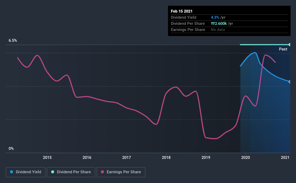Image resolution: width=296 pixels, height=183 pixels.
Task: Click the blue Dividend Yield legend dot
Action: [12, 172]
